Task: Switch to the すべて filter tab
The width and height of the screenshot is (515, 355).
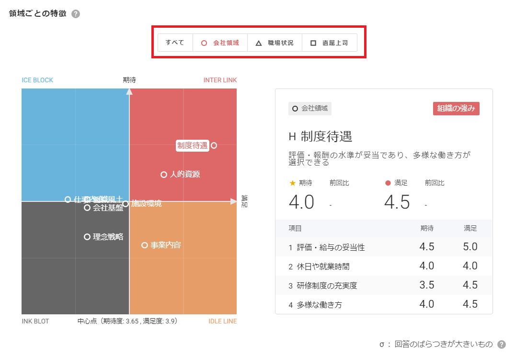Action: click(175, 43)
